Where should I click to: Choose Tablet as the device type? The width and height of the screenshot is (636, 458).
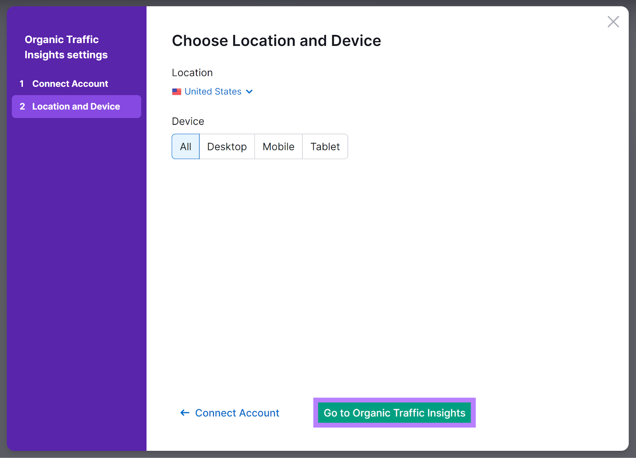325,146
